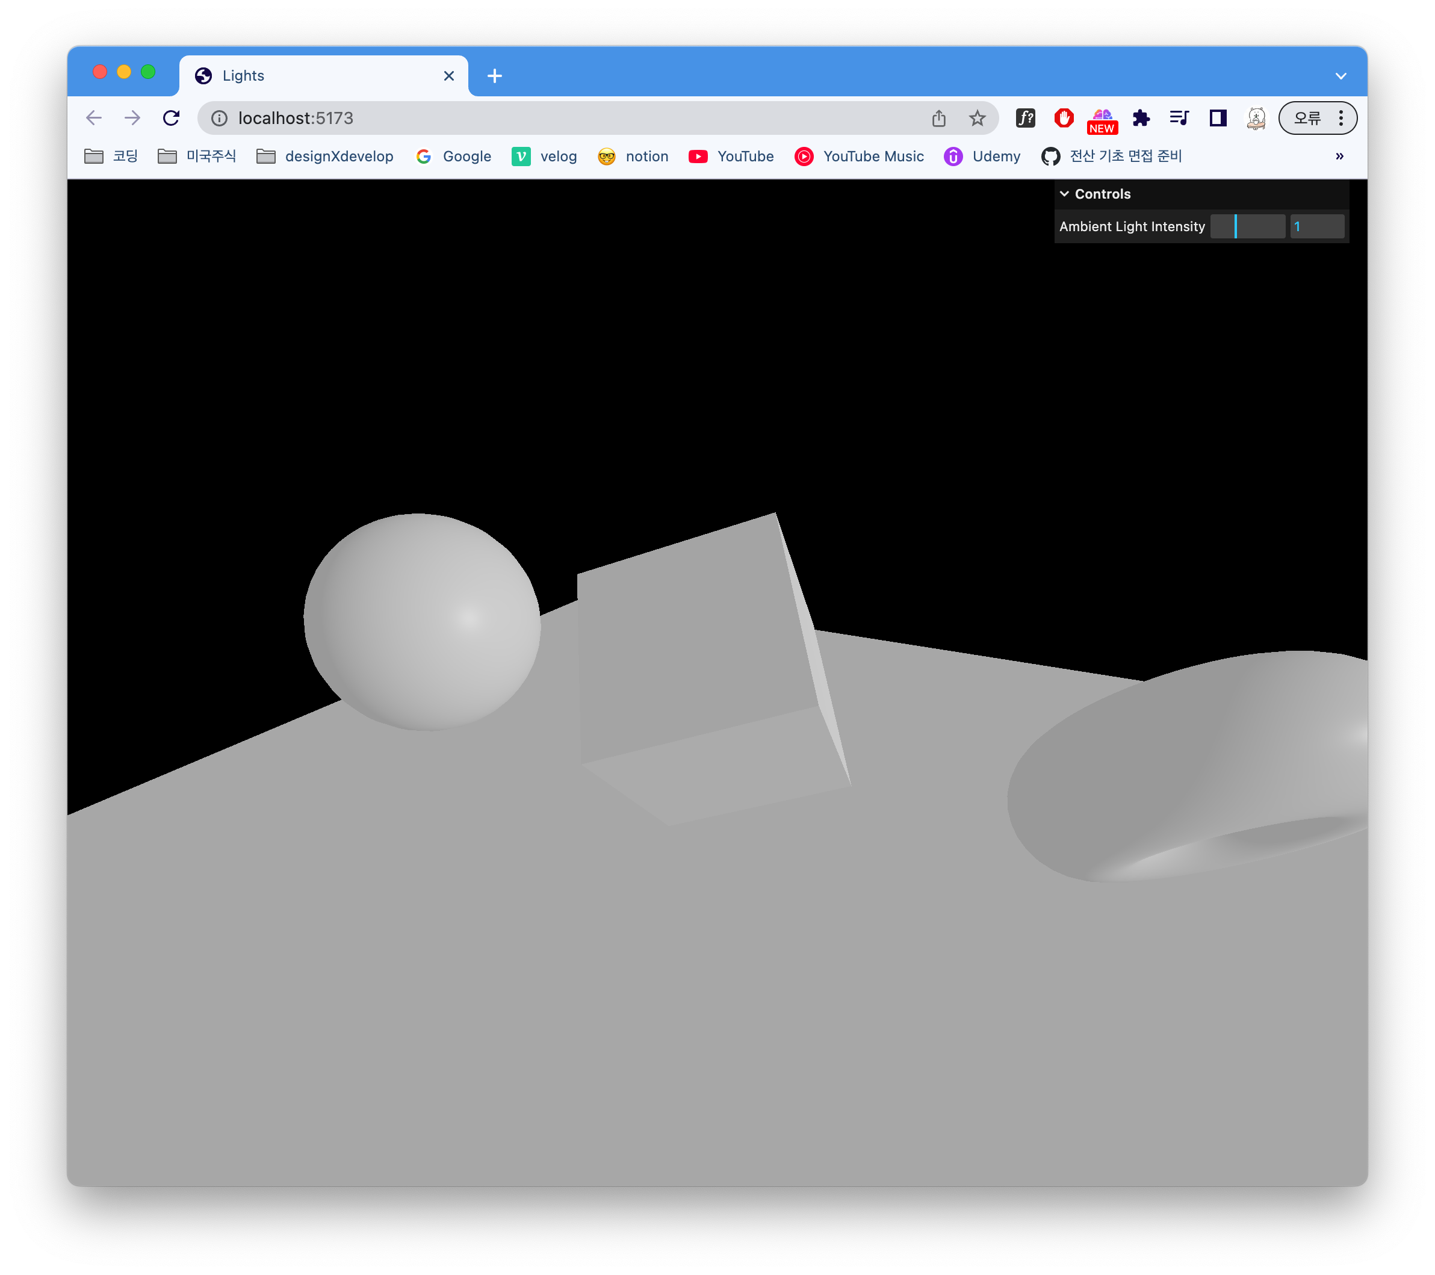The height and width of the screenshot is (1275, 1435).
Task: Open the tab search dropdown arrow
Action: click(x=1340, y=76)
